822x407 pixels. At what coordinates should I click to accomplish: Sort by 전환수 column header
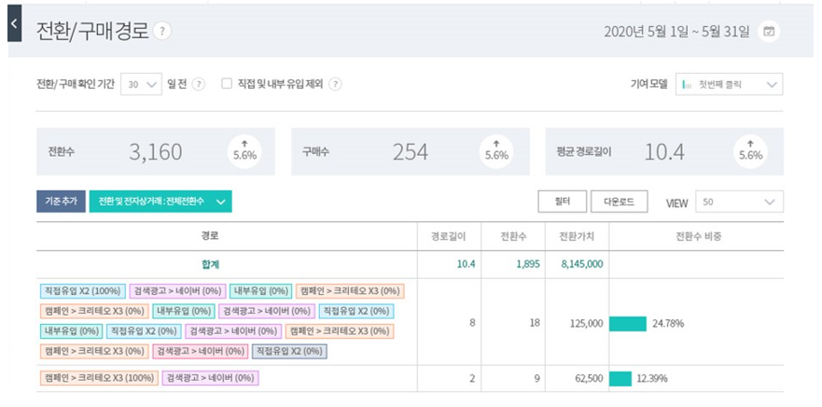(x=514, y=235)
